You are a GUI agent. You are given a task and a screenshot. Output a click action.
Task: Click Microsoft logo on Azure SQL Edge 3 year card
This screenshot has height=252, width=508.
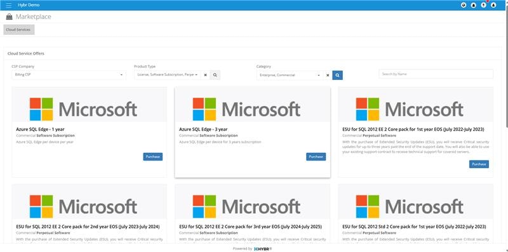[x=246, y=109]
